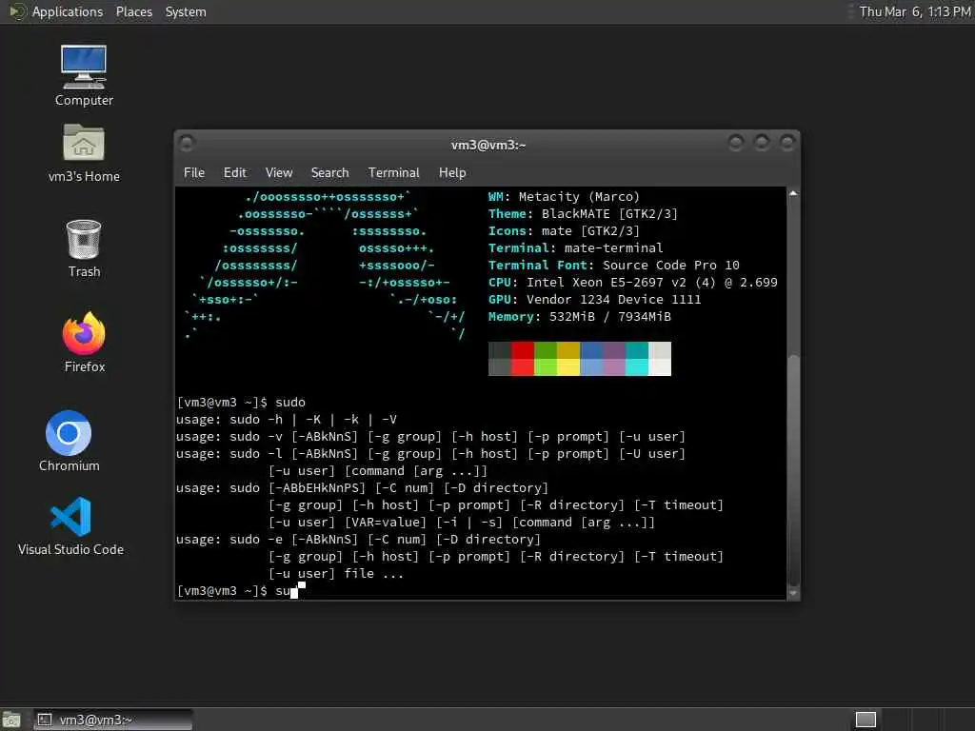Image resolution: width=975 pixels, height=731 pixels.
Task: Click the cyan color block in neofetch palette
Action: (637, 359)
